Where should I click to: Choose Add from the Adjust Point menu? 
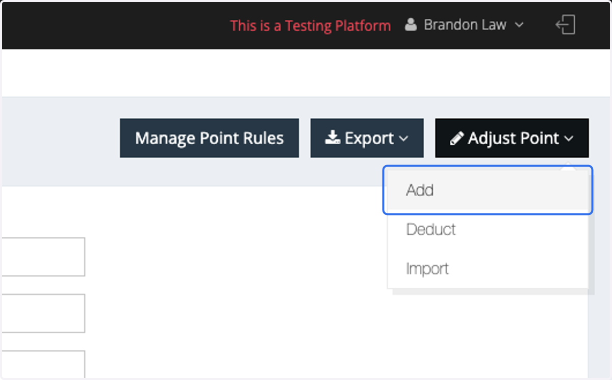pos(488,190)
